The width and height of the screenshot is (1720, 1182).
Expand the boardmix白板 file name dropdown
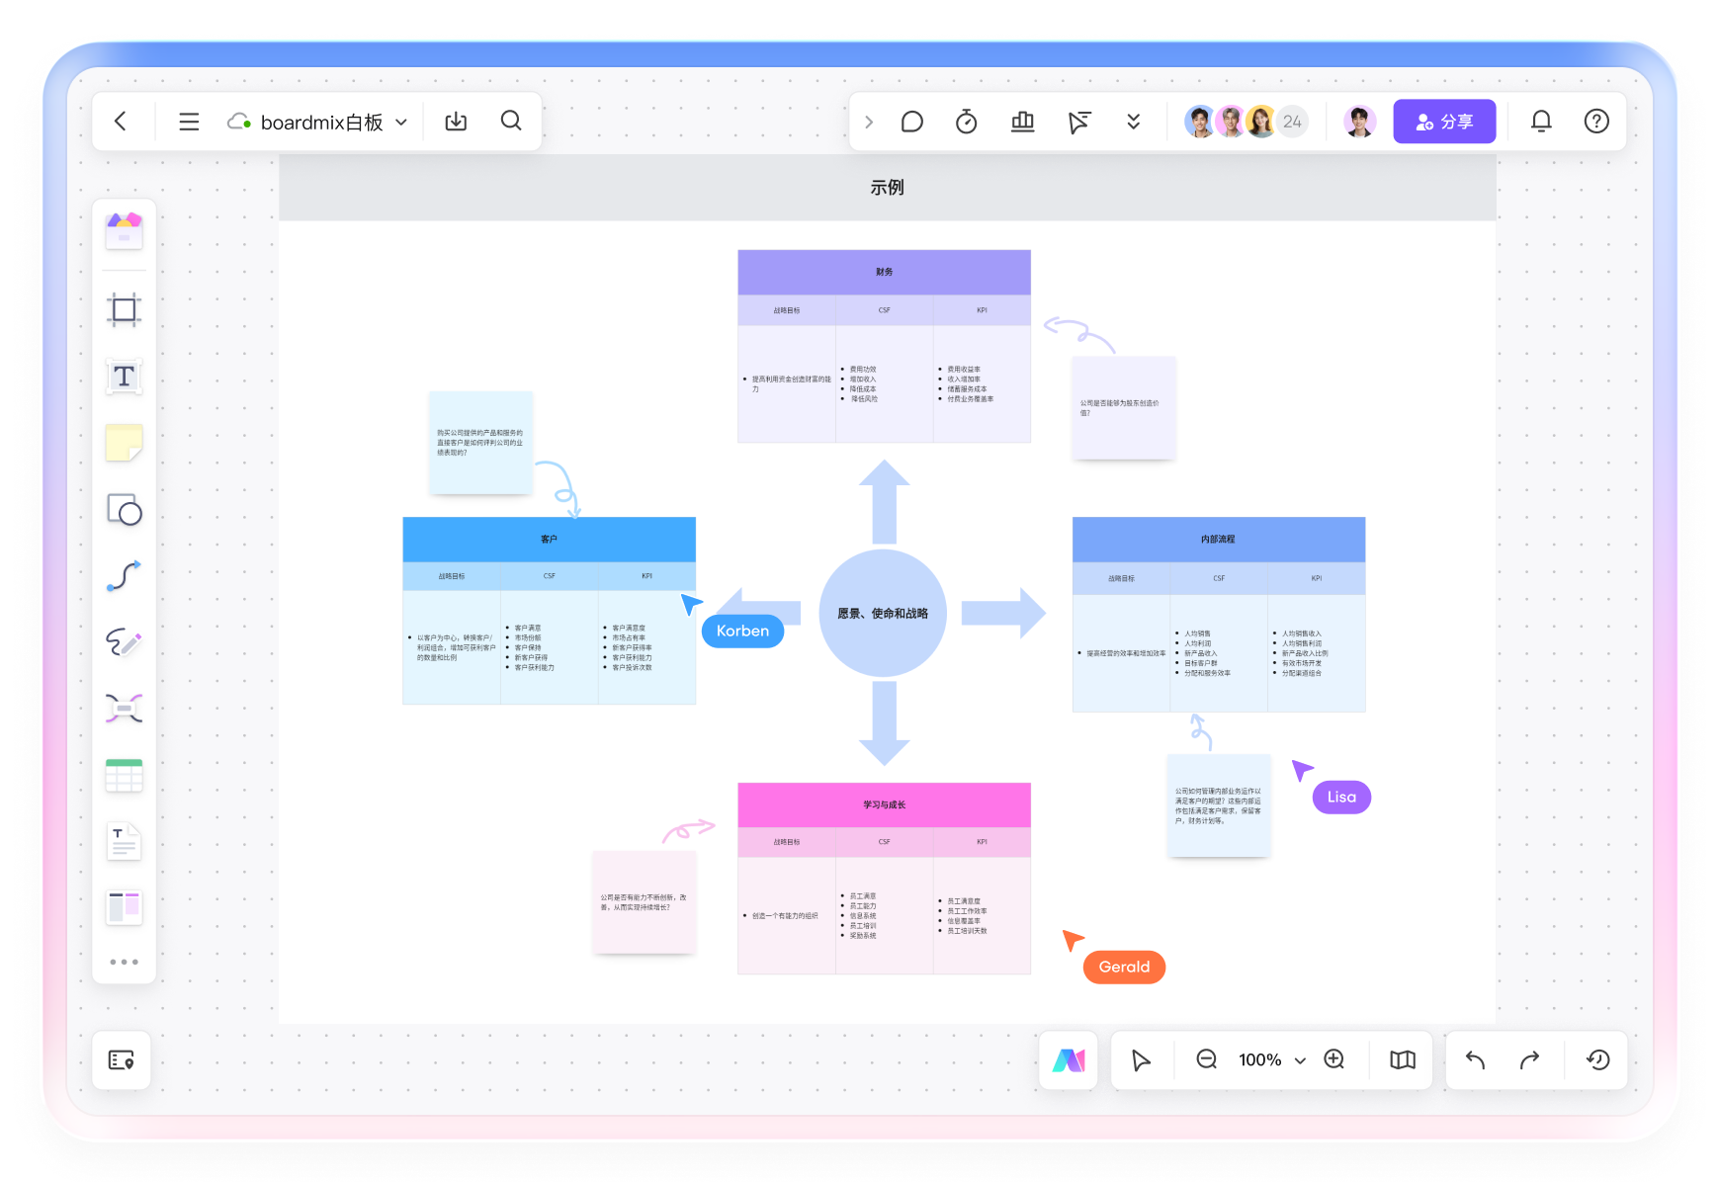point(401,123)
